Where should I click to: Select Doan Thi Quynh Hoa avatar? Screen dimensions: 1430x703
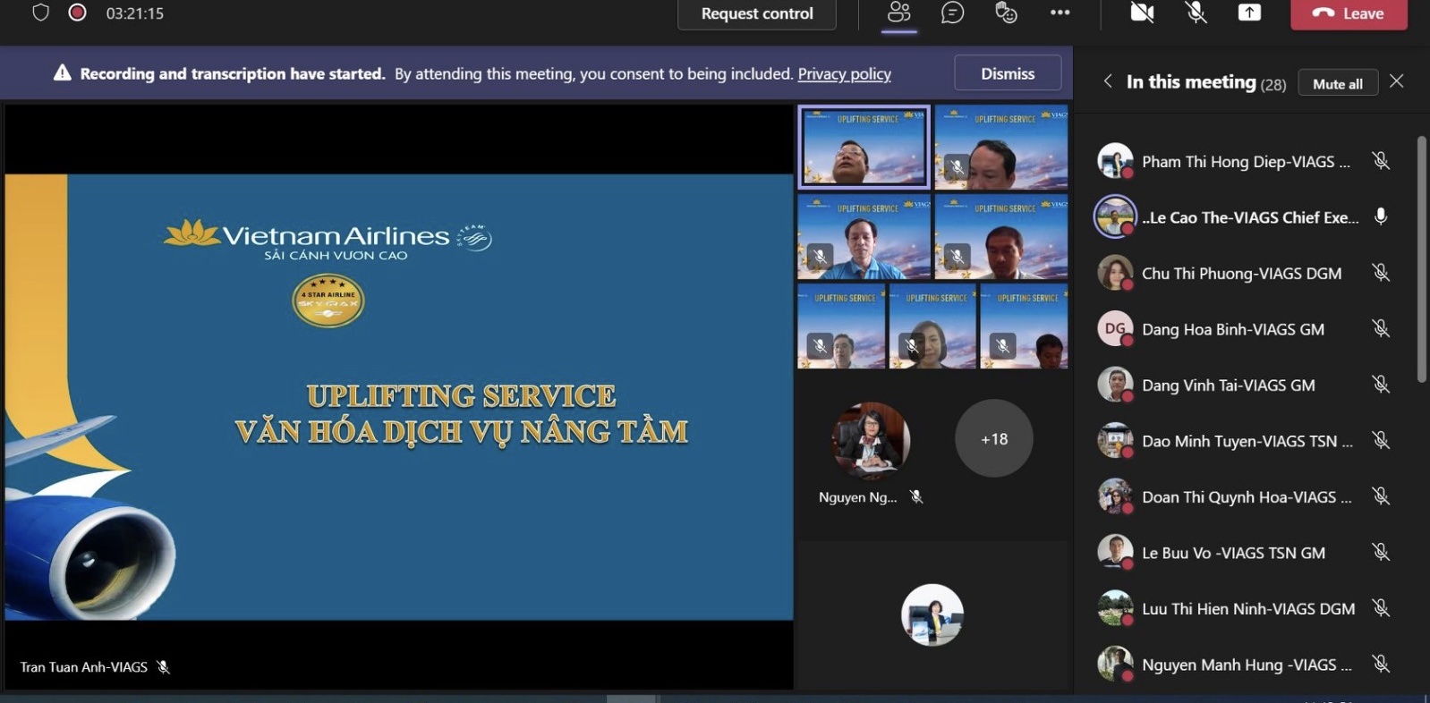pos(1115,496)
